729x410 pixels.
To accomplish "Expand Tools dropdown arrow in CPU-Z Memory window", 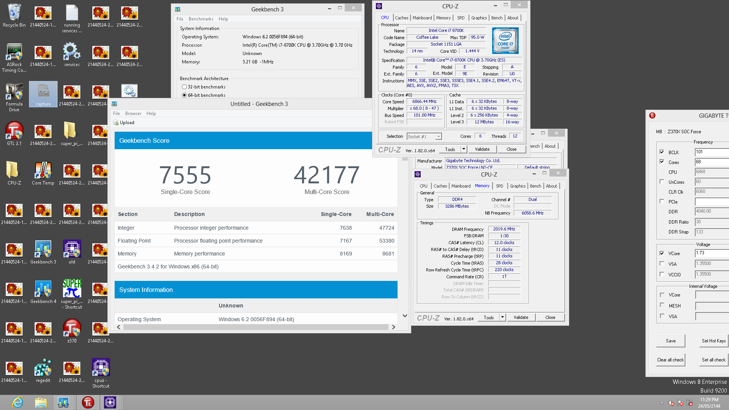I will [502, 317].
